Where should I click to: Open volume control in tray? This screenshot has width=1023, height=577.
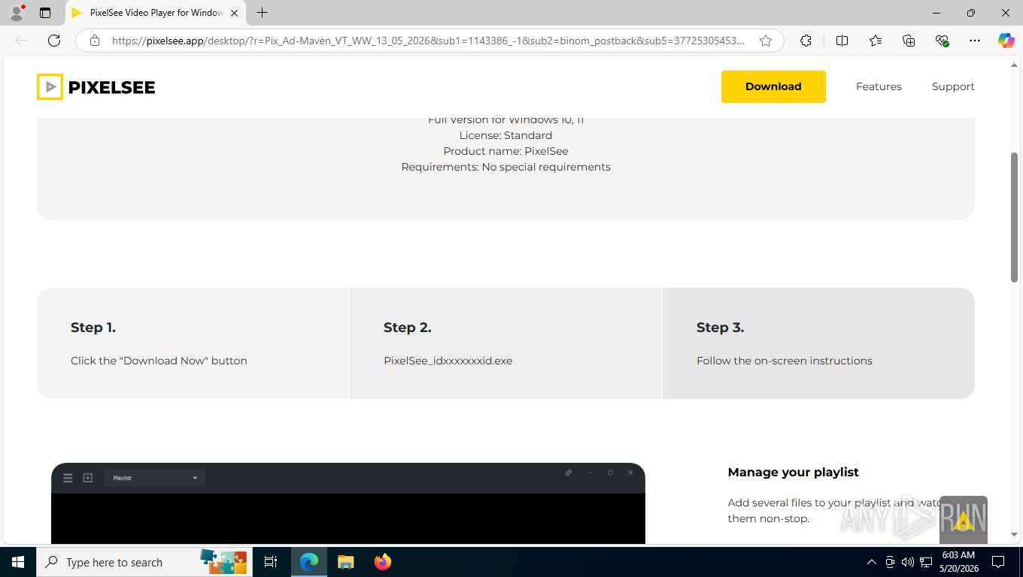click(908, 562)
